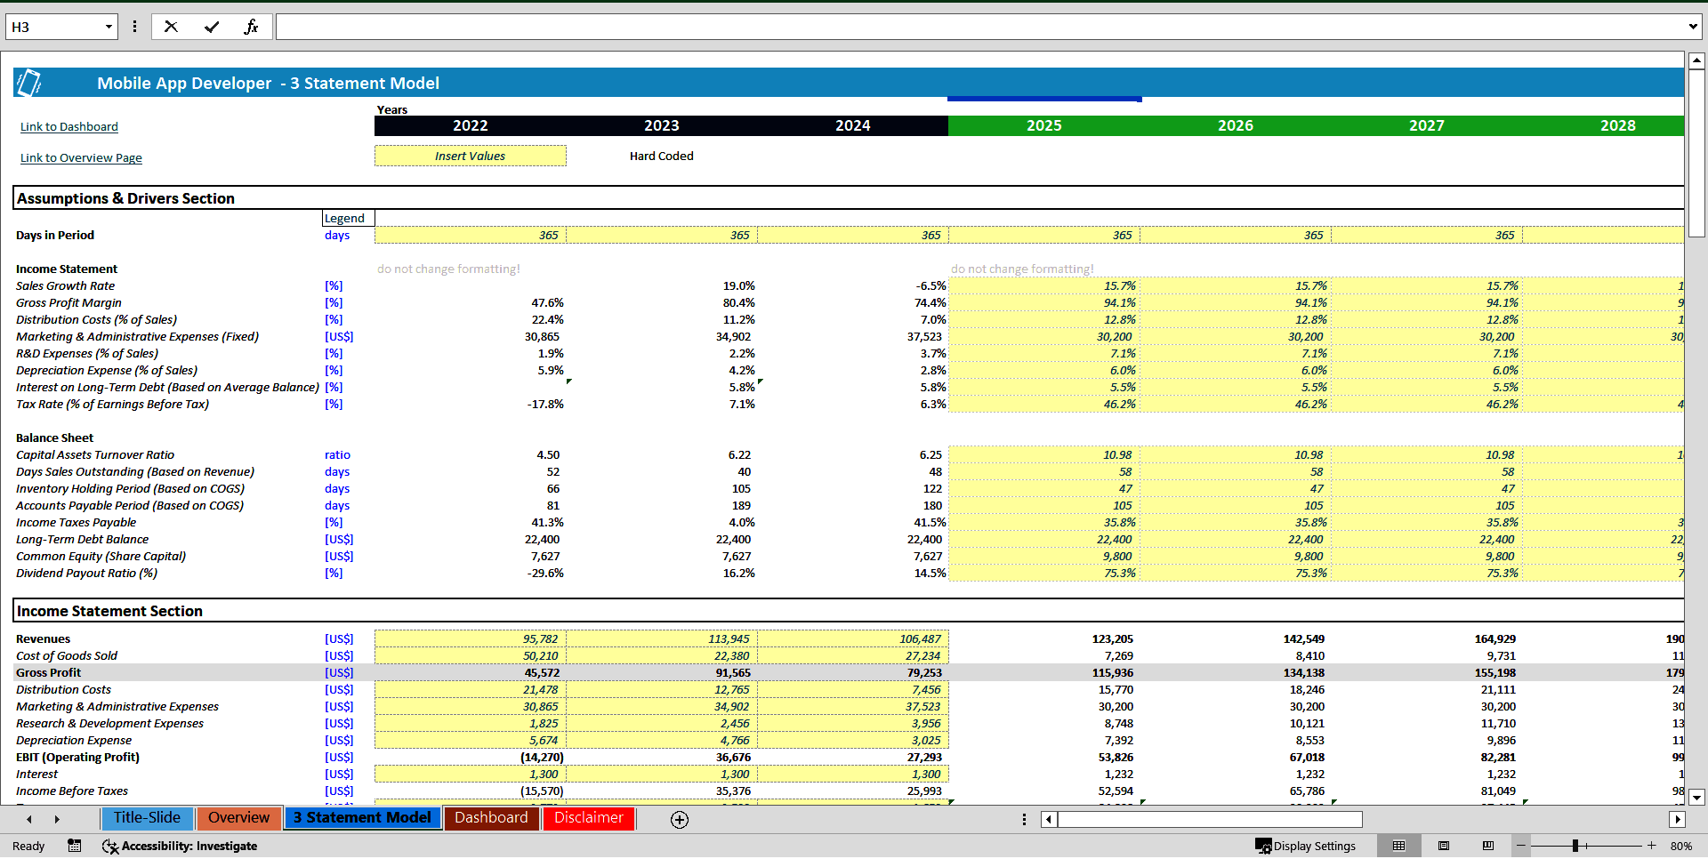Click the horizontal scrollbar left arrow
This screenshot has width=1708, height=859.
click(1049, 820)
